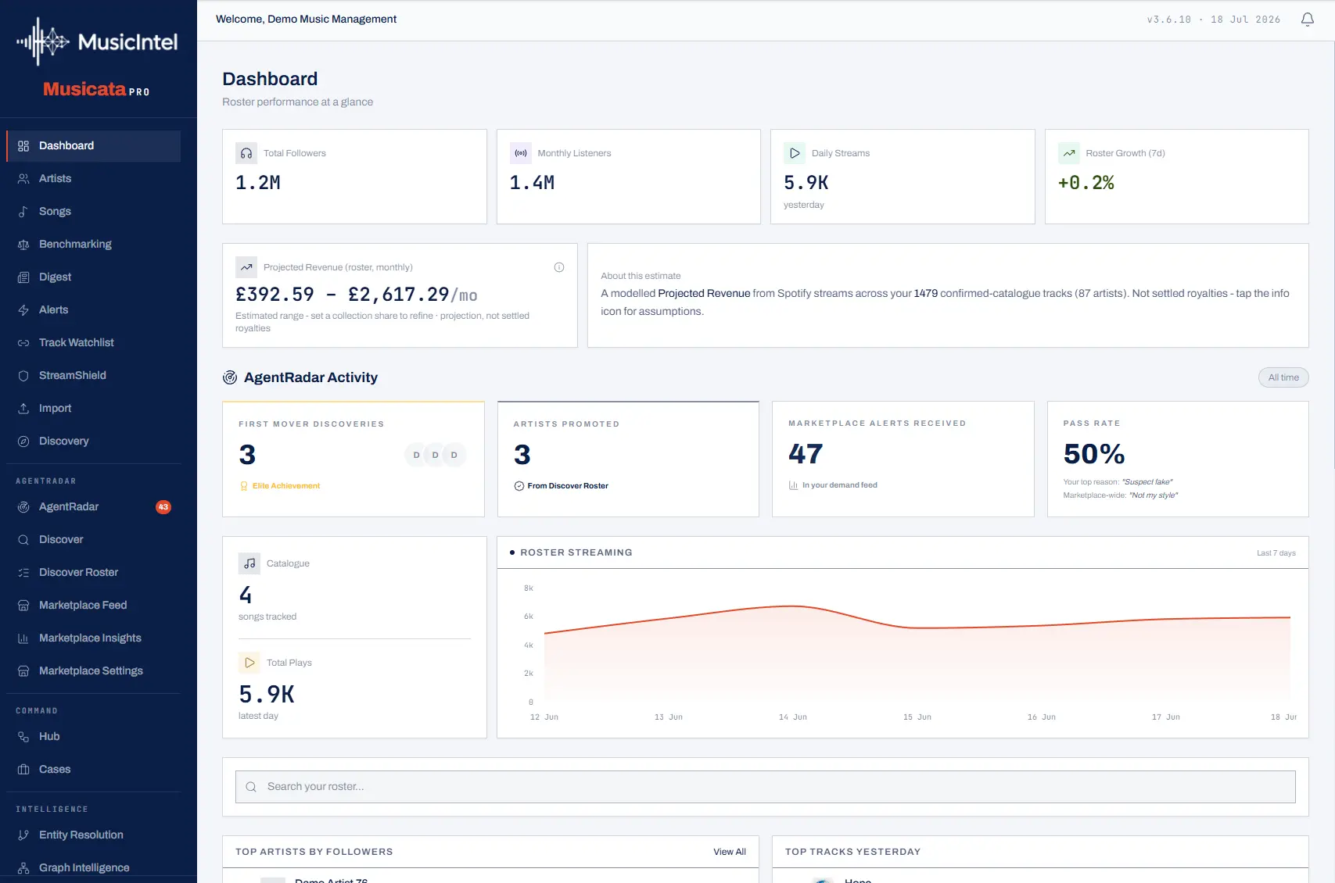Click the Artists people icon
This screenshot has width=1335, height=883.
click(x=23, y=179)
